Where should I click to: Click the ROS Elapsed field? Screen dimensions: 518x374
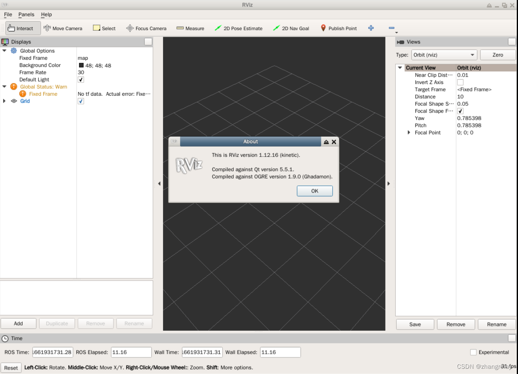pyautogui.click(x=131, y=352)
